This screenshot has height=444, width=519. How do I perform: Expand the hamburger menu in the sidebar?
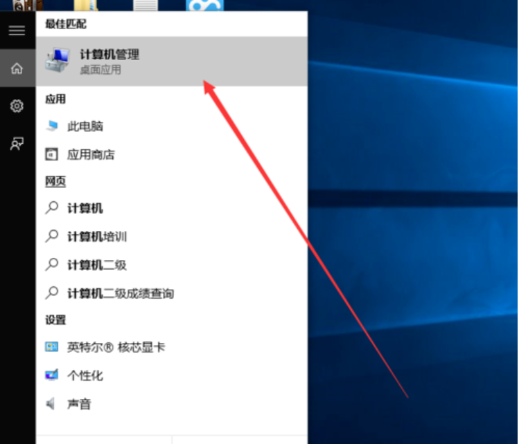[x=17, y=30]
